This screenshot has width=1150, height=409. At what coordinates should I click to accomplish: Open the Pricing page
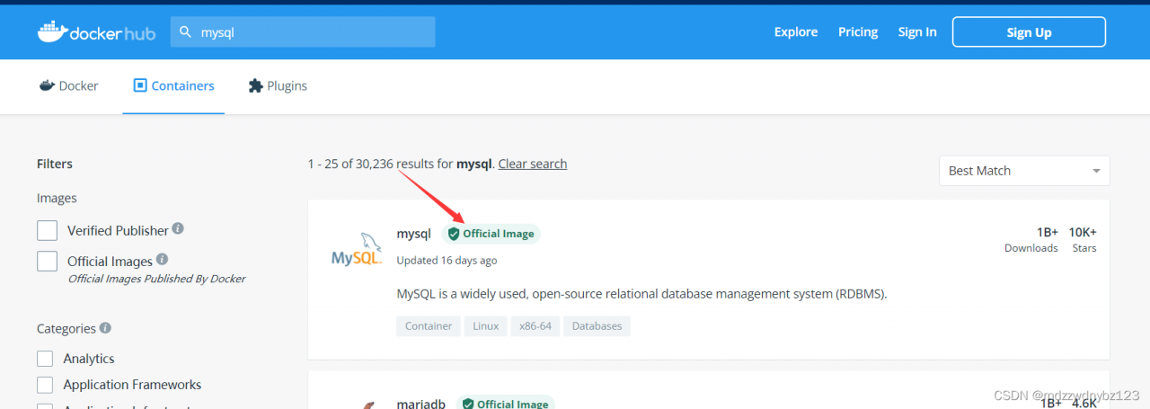[x=858, y=32]
